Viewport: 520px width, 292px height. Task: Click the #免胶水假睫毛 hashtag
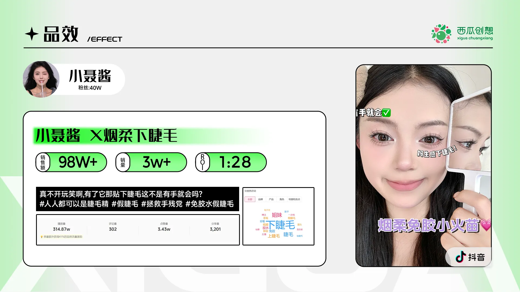pos(209,204)
